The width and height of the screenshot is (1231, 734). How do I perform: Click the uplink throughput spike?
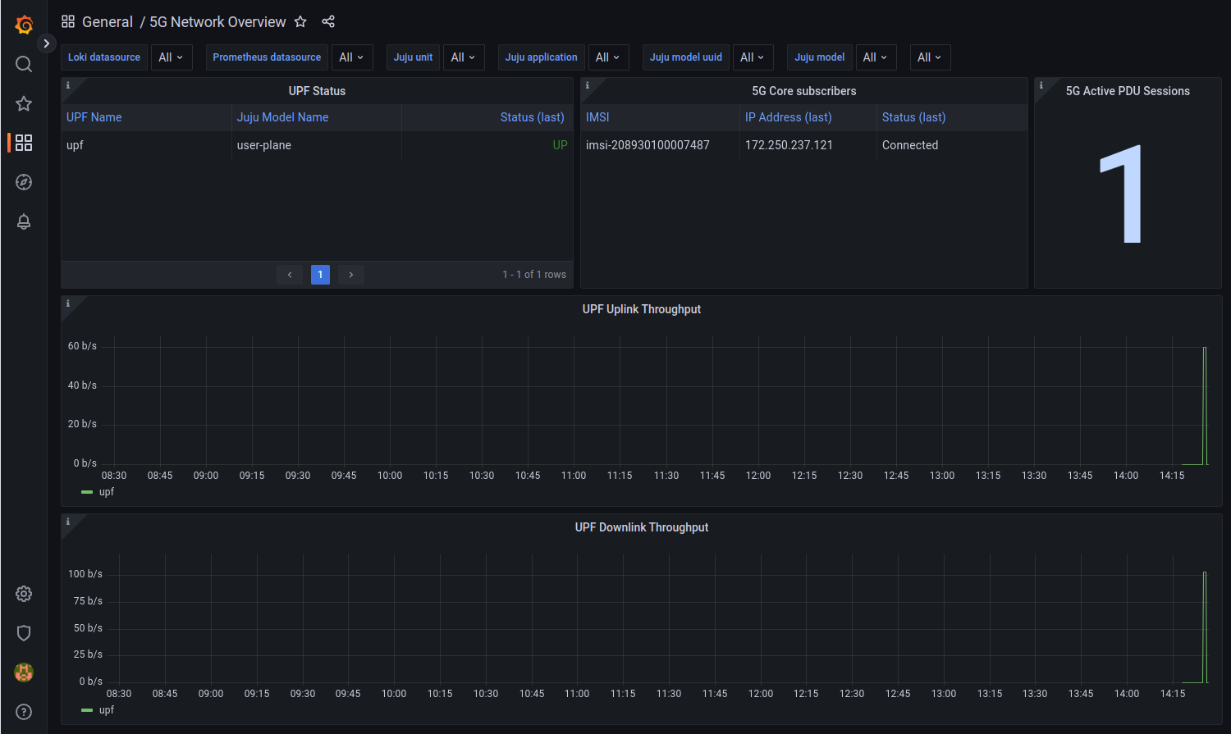1205,406
